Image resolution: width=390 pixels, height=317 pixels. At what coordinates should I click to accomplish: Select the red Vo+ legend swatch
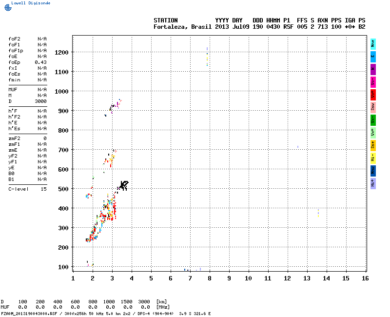click(x=373, y=95)
